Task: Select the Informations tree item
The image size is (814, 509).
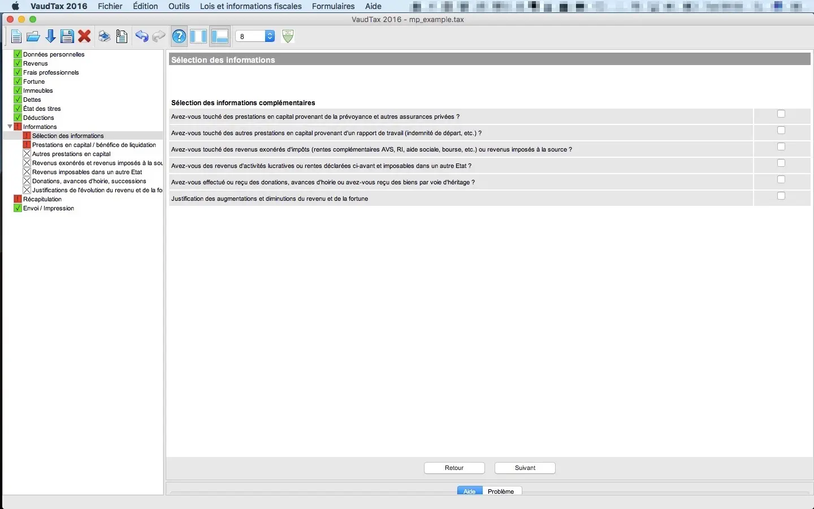Action: point(40,127)
